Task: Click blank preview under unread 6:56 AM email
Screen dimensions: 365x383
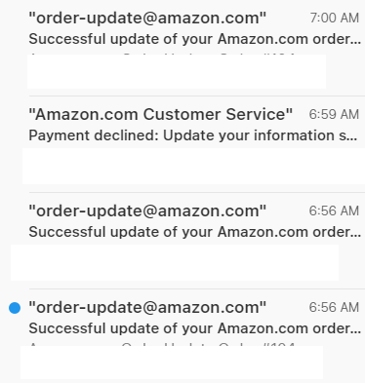Action: pyautogui.click(x=172, y=363)
